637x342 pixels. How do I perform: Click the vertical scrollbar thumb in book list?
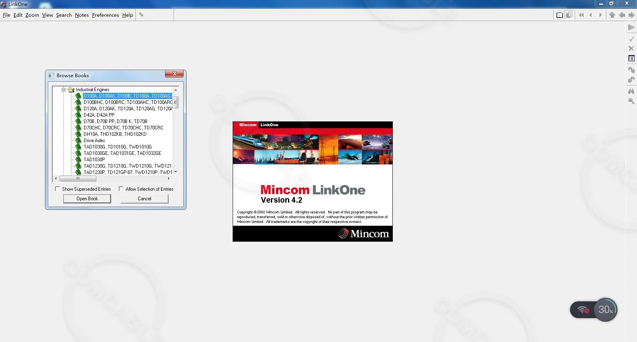176,102
